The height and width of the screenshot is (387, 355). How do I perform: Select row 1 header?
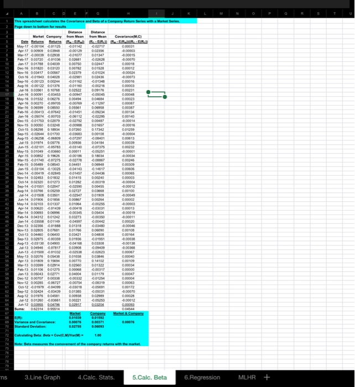(7, 21)
